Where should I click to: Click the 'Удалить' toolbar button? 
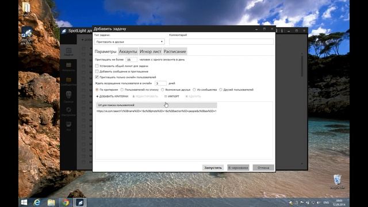(193, 96)
